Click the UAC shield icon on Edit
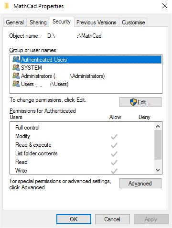The height and width of the screenshot is (228, 172). 133,102
